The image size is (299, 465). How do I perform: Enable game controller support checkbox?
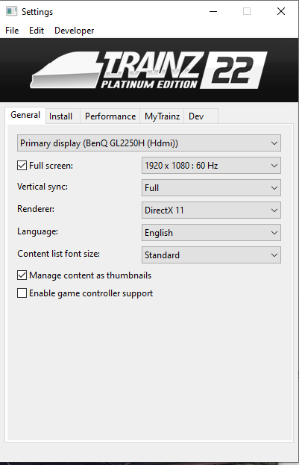click(22, 293)
